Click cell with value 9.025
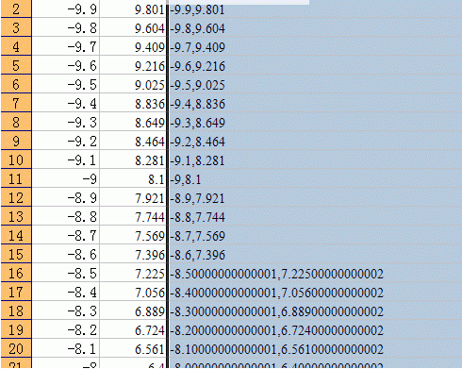 [133, 84]
